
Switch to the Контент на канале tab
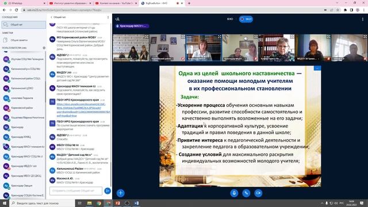pyautogui.click(x=116, y=3)
